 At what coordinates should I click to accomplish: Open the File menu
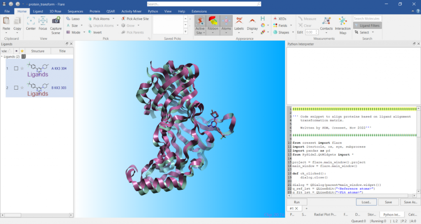tap(7, 11)
